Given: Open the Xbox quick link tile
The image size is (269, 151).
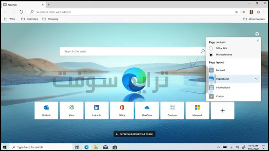Looking at the screenshot, I should 72,111.
